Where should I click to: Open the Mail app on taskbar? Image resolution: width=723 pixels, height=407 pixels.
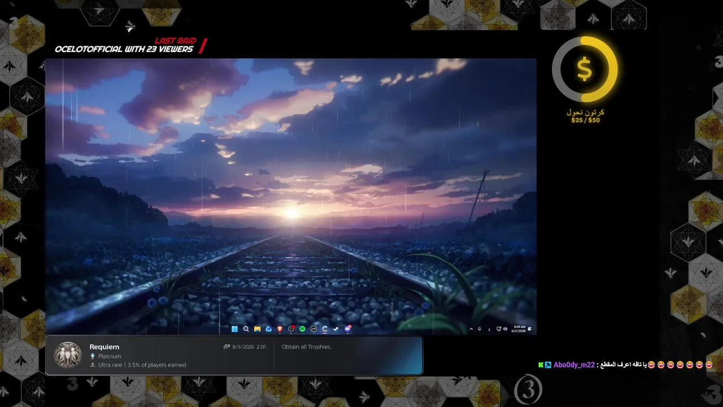(269, 328)
